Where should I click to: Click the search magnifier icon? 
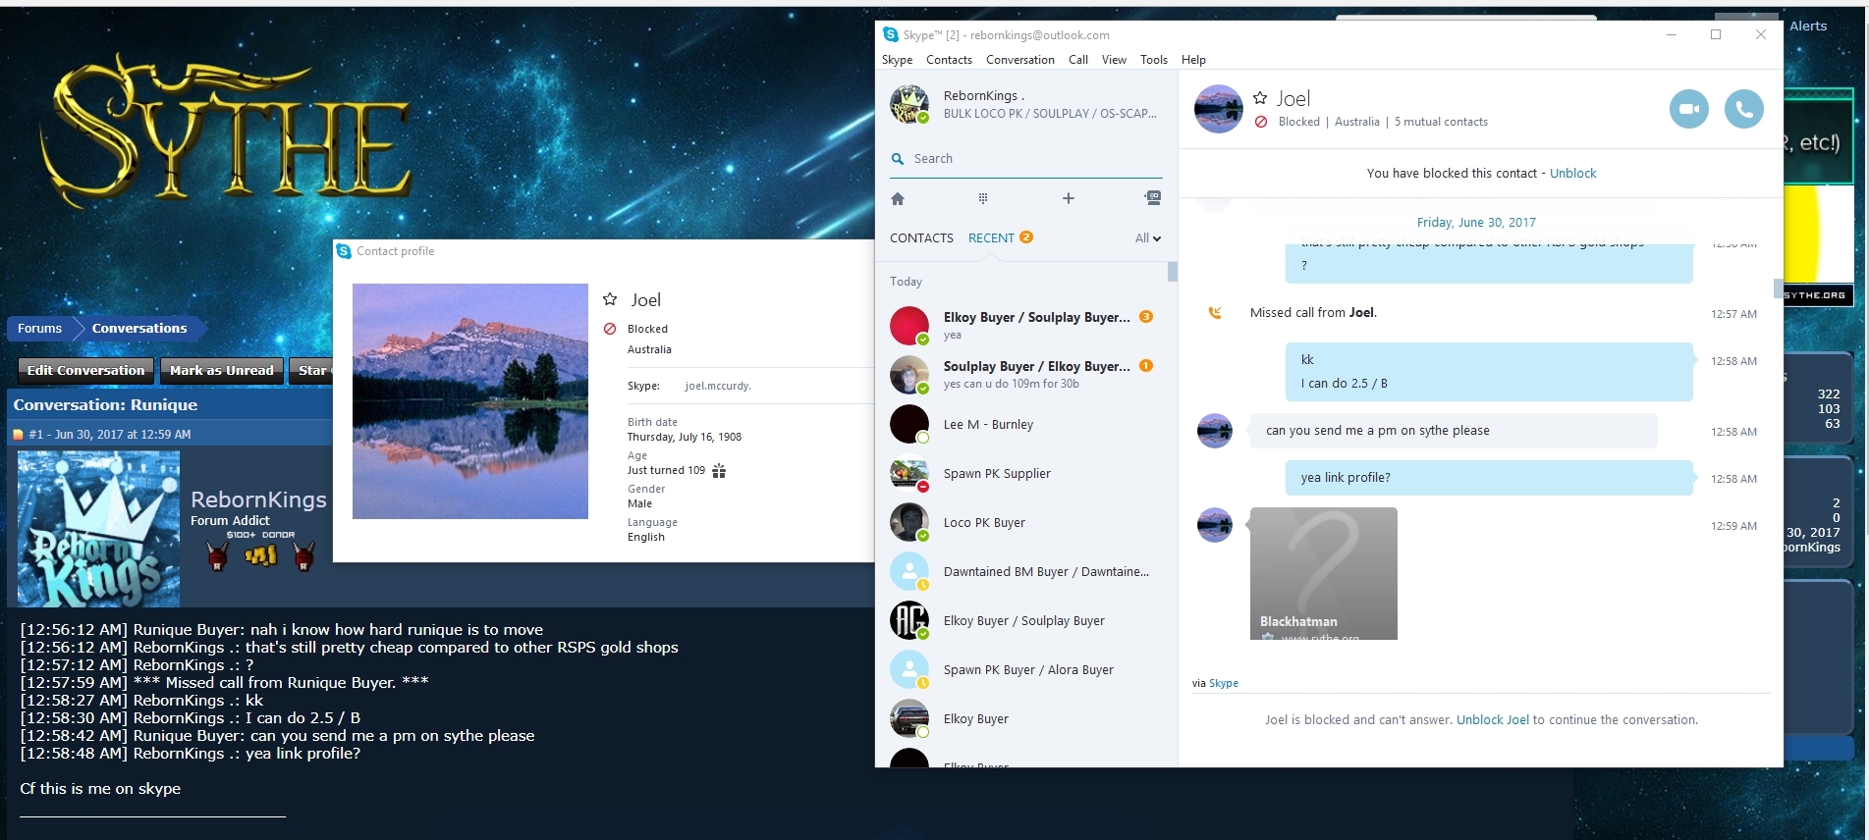pyautogui.click(x=898, y=159)
